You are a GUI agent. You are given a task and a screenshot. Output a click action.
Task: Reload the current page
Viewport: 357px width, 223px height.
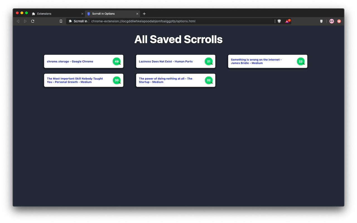click(x=33, y=21)
